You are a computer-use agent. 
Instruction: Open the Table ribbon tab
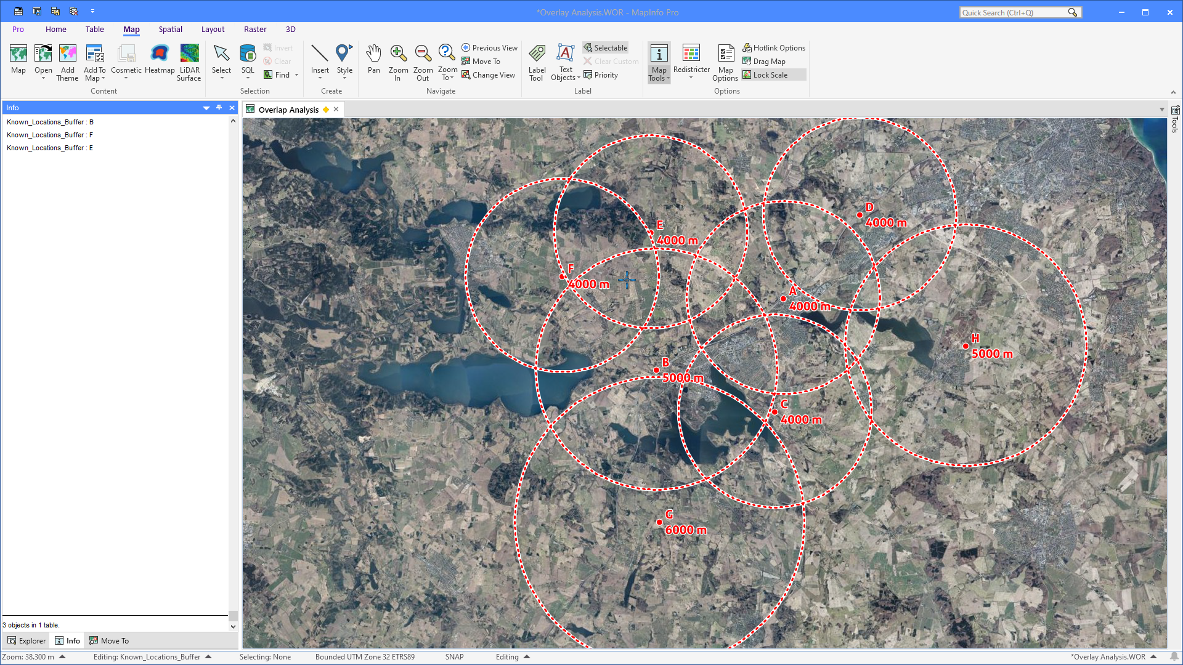[x=94, y=29]
